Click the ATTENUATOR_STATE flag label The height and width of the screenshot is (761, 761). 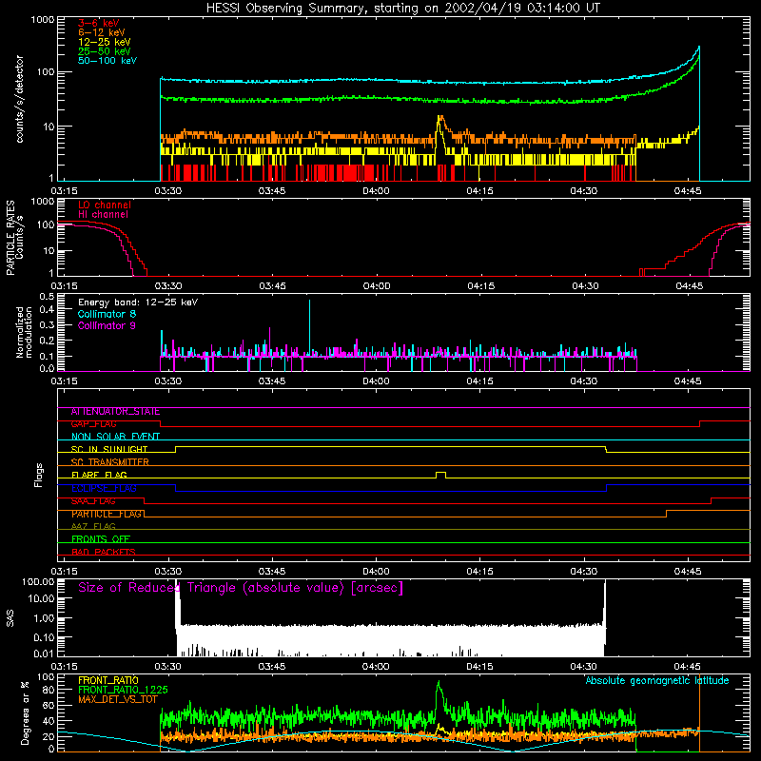[115, 412]
